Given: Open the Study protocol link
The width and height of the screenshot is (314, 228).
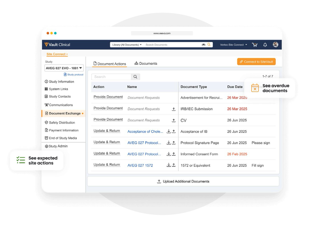Looking at the screenshot, I should pos(74,75).
